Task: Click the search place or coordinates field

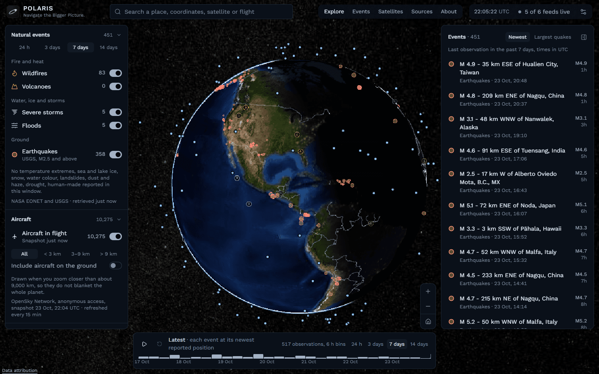Action: [201, 12]
